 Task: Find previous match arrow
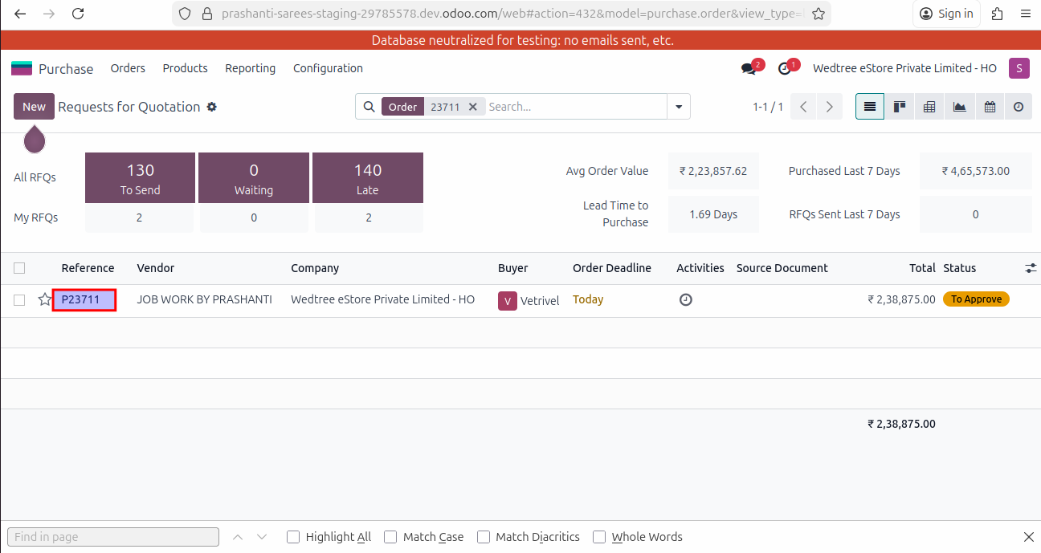[x=238, y=537]
